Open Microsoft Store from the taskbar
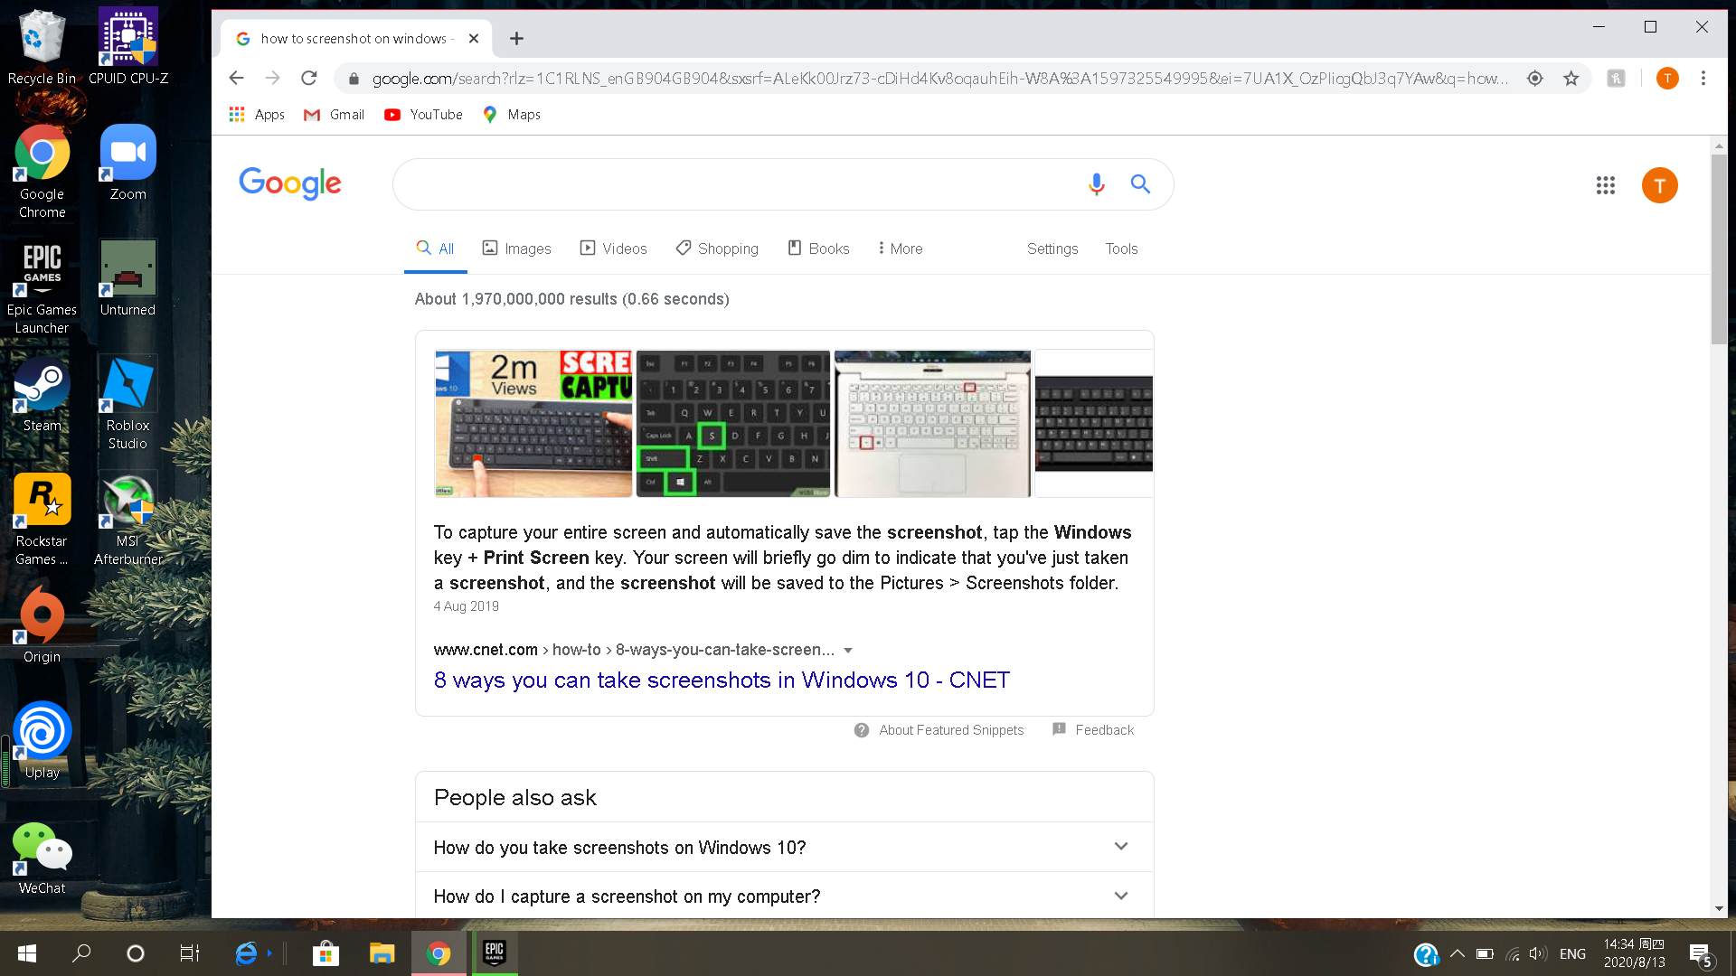Viewport: 1736px width, 976px height. pos(325,953)
